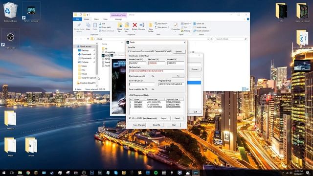Open Explorer help icon

click(x=248, y=19)
